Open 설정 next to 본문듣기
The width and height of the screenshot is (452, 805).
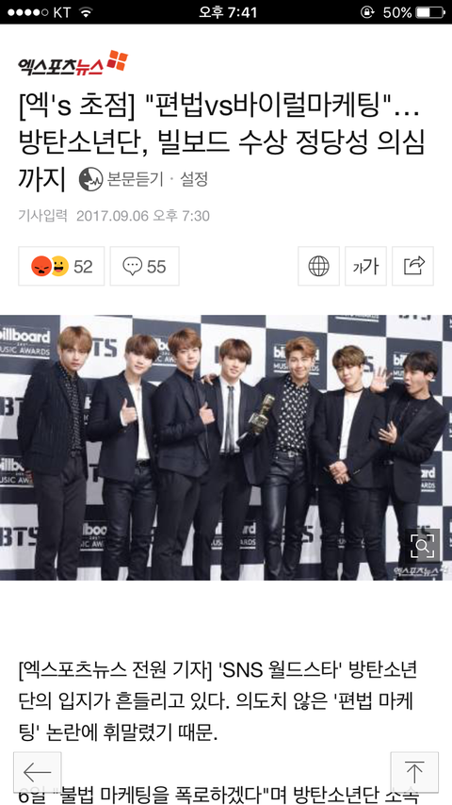(194, 179)
